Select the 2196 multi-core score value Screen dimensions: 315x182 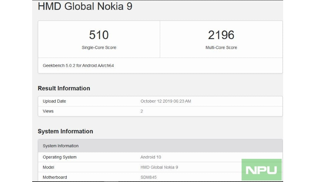[221, 35]
